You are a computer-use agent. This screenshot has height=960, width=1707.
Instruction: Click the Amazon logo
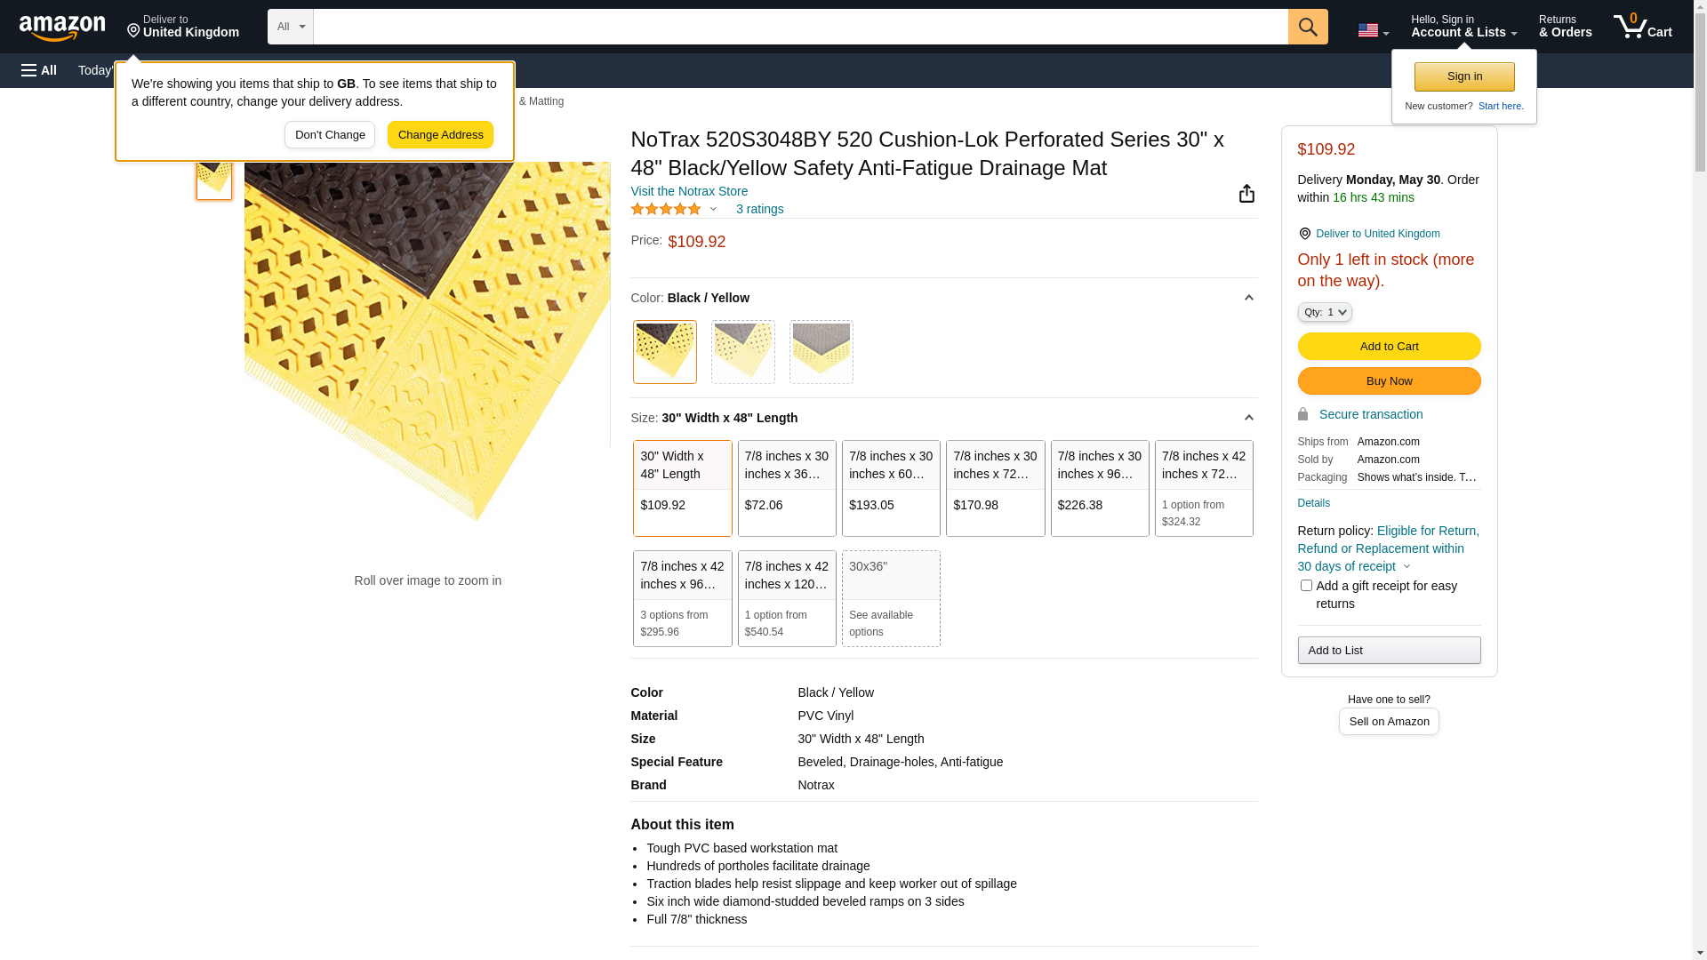point(62,28)
